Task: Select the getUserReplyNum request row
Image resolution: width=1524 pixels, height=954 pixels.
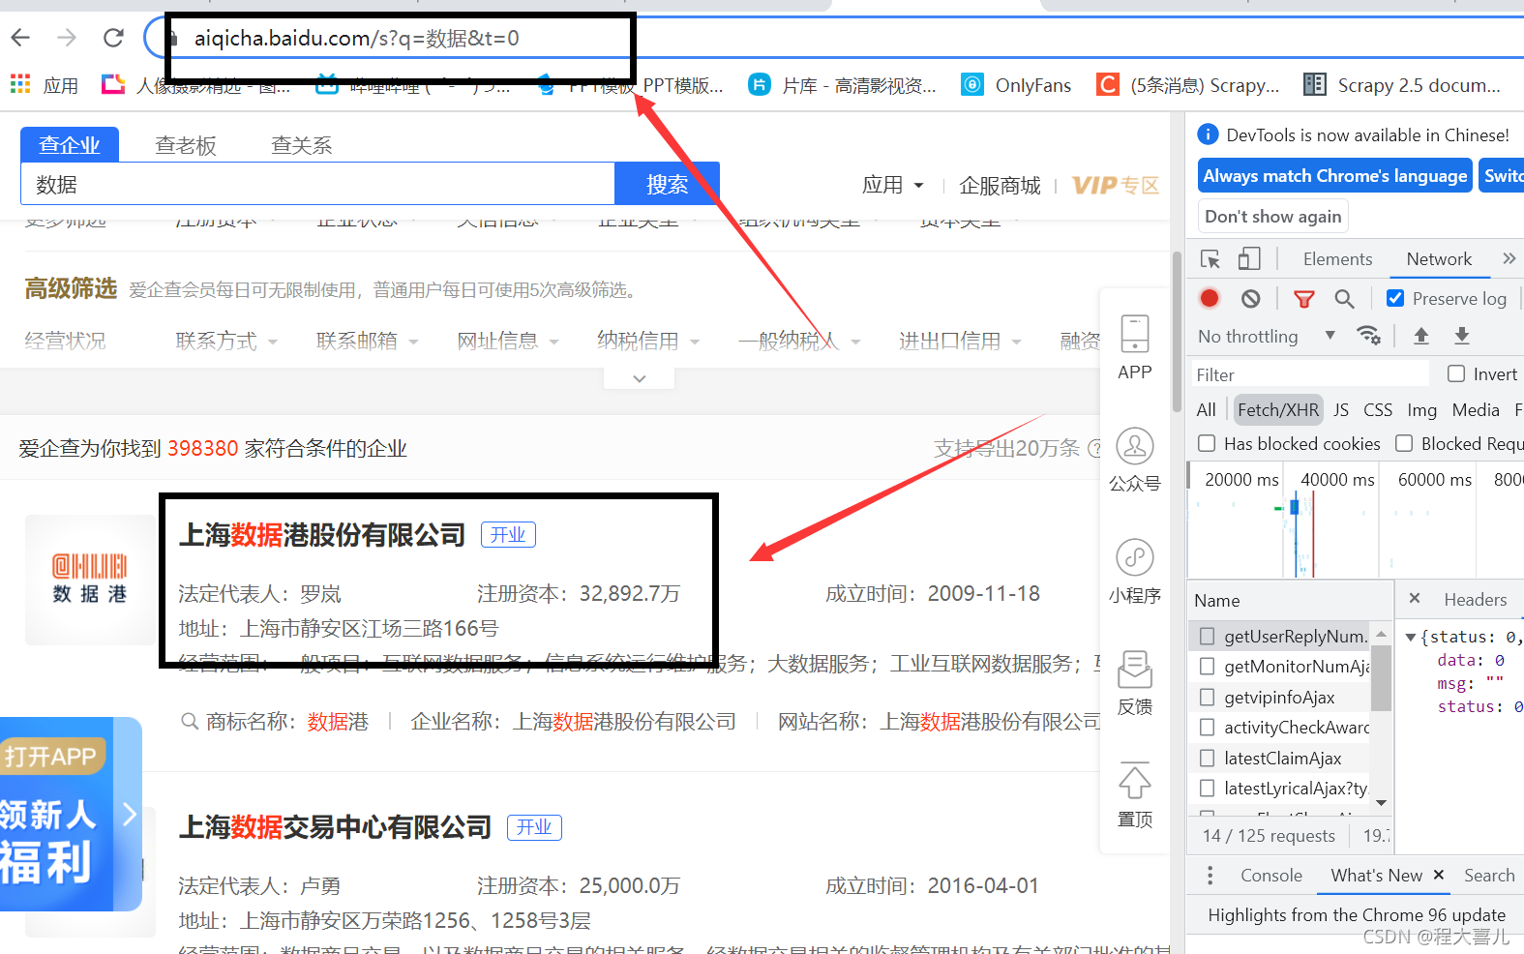Action: coord(1279,636)
